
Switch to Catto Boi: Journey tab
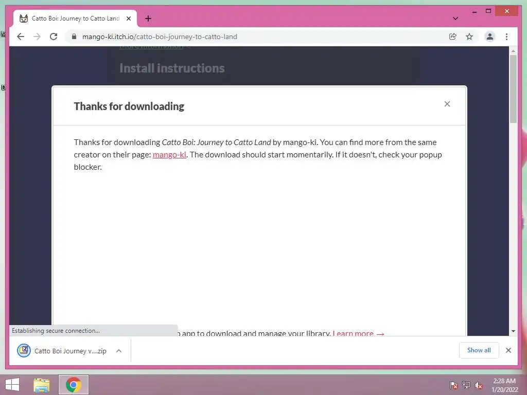pyautogui.click(x=75, y=19)
